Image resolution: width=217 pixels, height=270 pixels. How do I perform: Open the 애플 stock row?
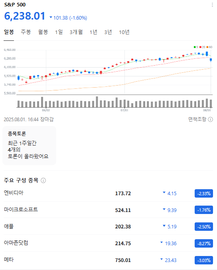point(108,227)
